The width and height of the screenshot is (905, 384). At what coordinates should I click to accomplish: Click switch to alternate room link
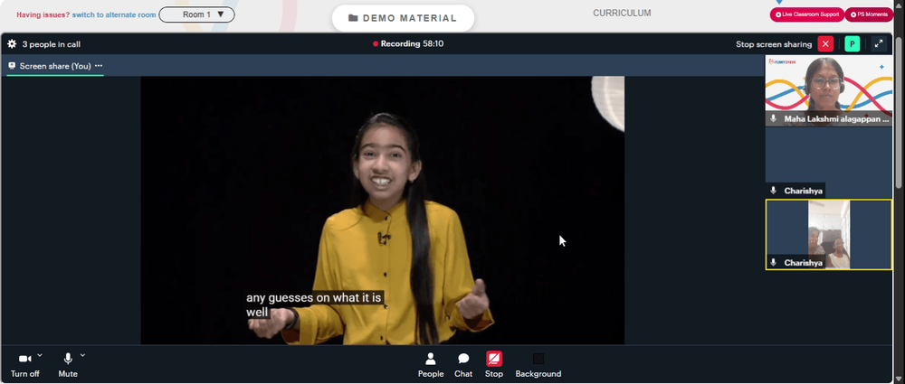point(114,15)
